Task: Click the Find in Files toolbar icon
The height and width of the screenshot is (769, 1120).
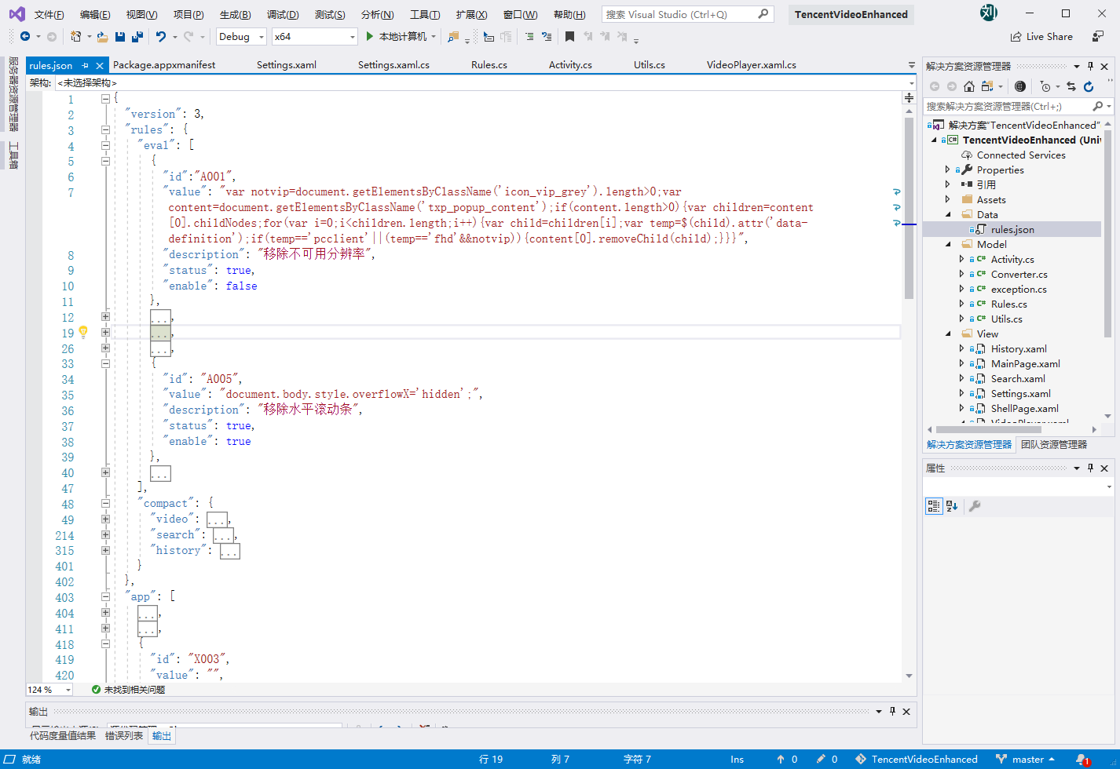Action: [x=453, y=36]
